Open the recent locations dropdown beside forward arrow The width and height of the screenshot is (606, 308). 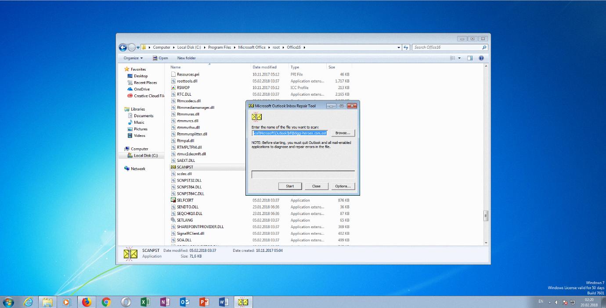coord(138,47)
